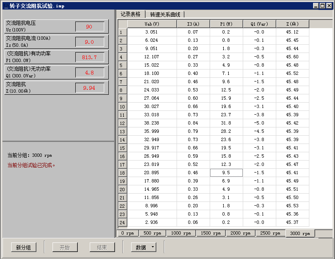Select the 记录表格 tab
Viewport: 335px width, 259px height.
tap(130, 14)
